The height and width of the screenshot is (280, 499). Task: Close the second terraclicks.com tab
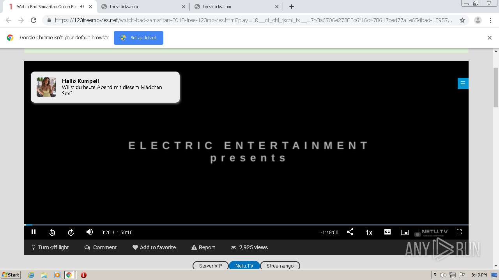click(x=277, y=7)
